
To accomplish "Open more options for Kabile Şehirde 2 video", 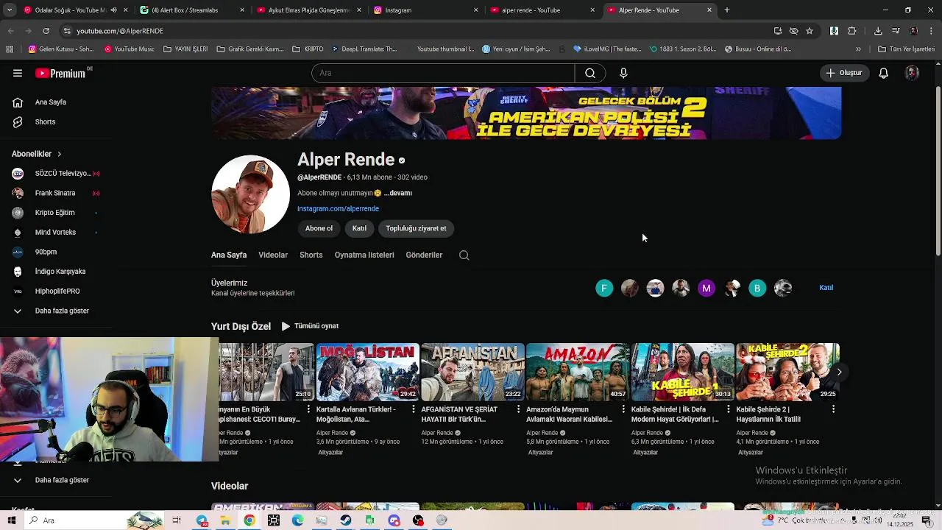I will [833, 409].
